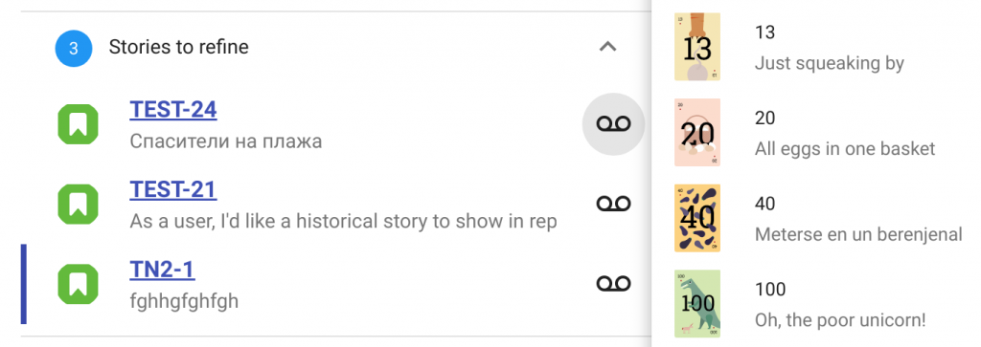Screen dimensions: 981x347
Task: Click the blue badge showing 3 stories
Action: [74, 48]
